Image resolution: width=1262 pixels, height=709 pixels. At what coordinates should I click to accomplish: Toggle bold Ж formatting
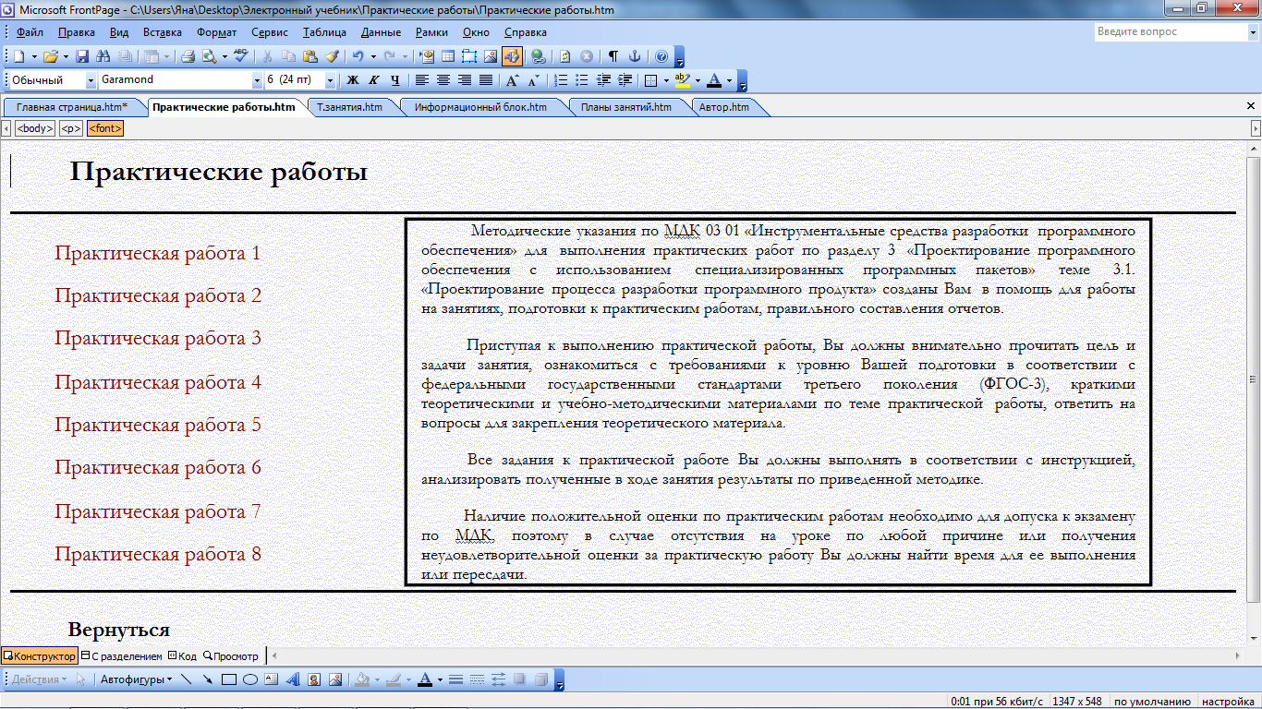pyautogui.click(x=353, y=80)
